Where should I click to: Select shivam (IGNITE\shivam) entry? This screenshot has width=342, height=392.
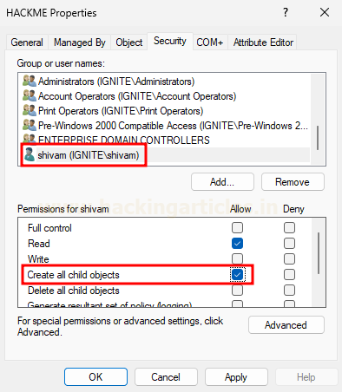166,155
